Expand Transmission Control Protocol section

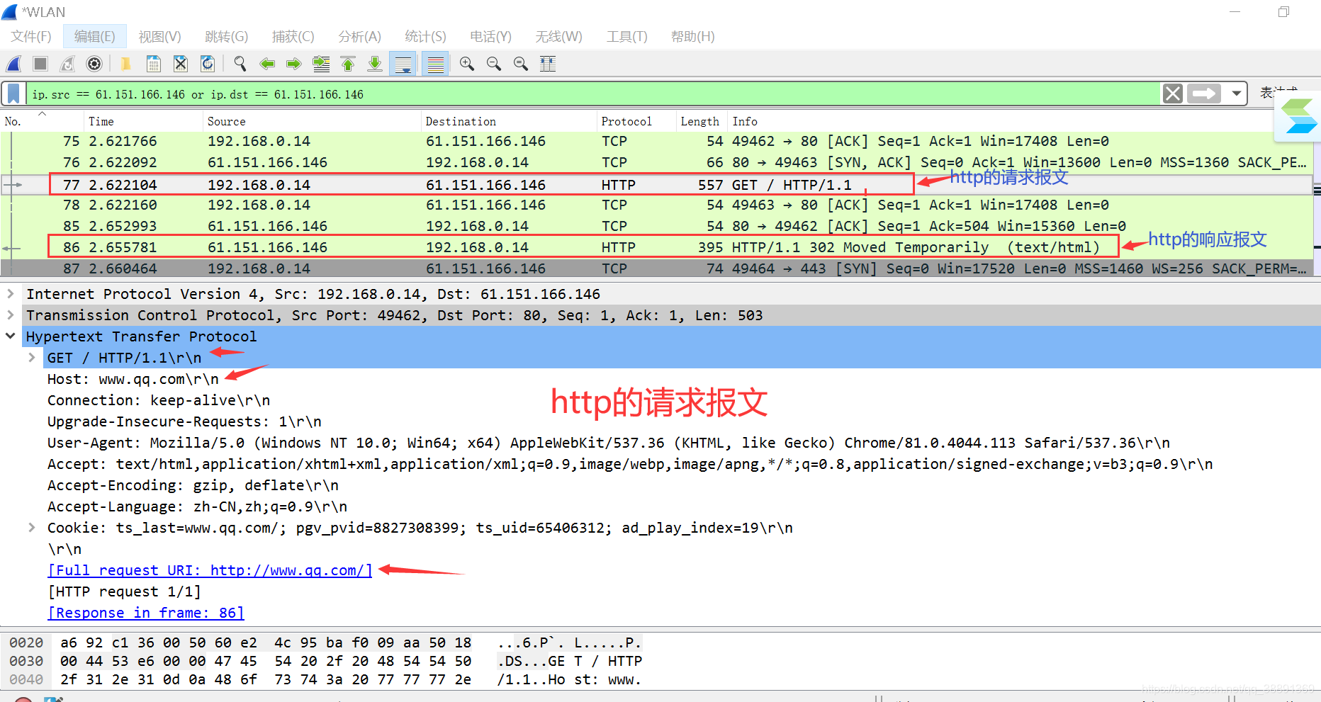point(11,315)
